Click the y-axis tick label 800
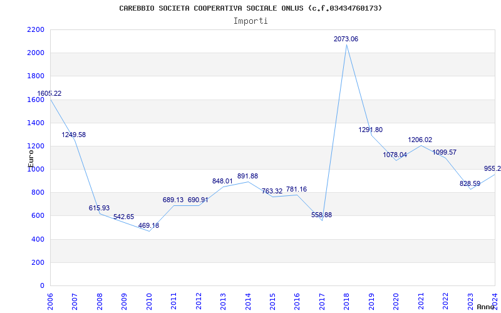 pos(38,193)
